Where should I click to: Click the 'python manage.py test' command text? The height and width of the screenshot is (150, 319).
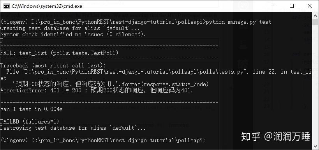click(x=238, y=22)
